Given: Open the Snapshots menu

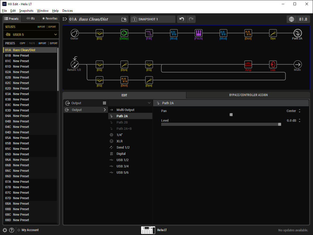Looking at the screenshot, I should coord(26,11).
